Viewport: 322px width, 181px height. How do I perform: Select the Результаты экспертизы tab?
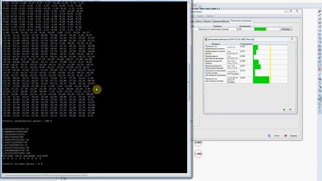[241, 21]
